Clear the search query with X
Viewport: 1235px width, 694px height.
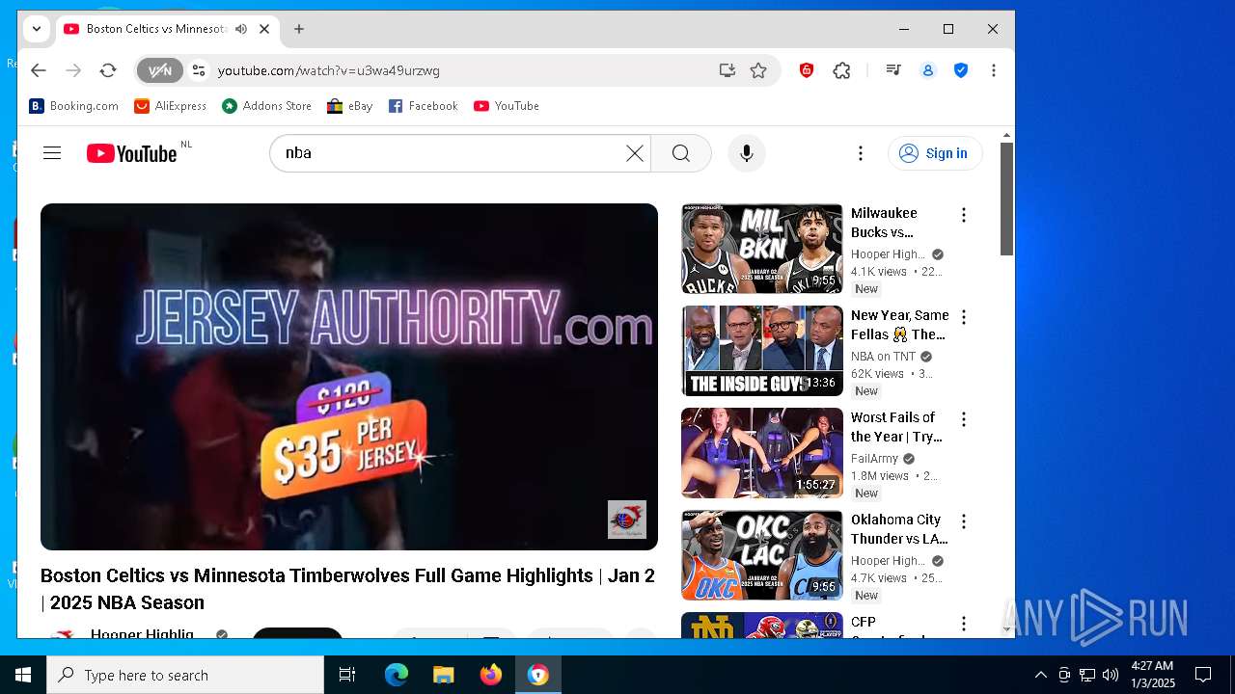point(635,153)
